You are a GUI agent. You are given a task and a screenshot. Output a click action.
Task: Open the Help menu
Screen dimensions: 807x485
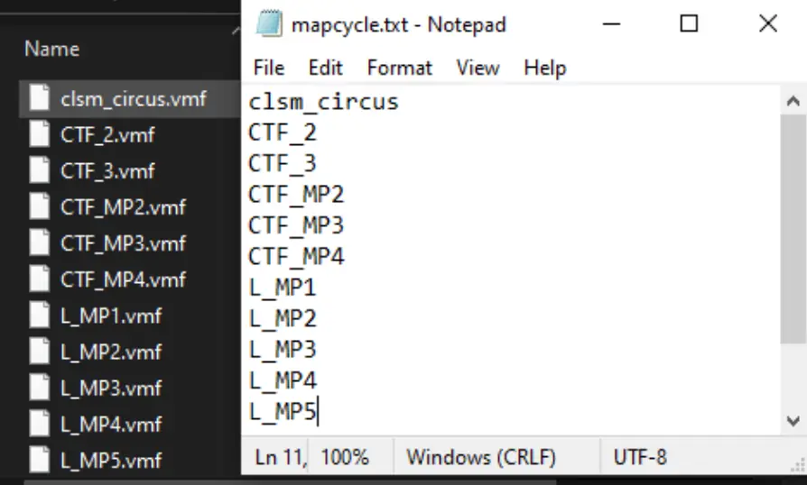pyautogui.click(x=544, y=68)
